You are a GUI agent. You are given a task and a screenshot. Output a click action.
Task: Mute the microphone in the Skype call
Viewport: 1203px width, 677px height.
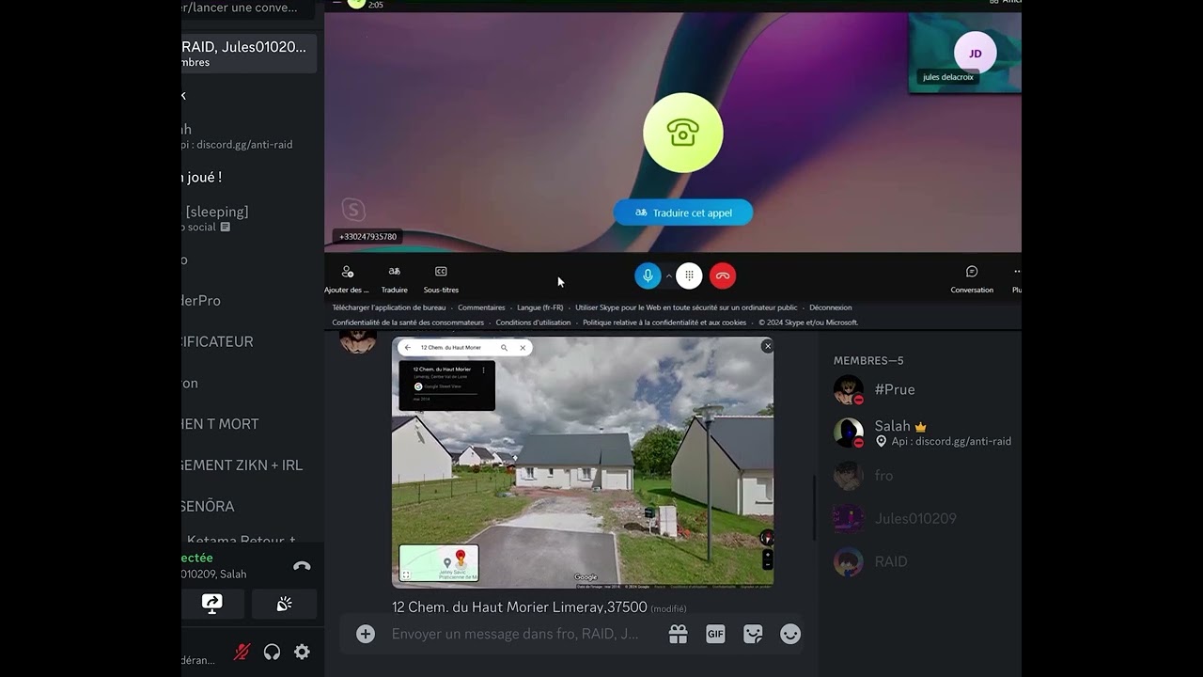click(x=647, y=276)
